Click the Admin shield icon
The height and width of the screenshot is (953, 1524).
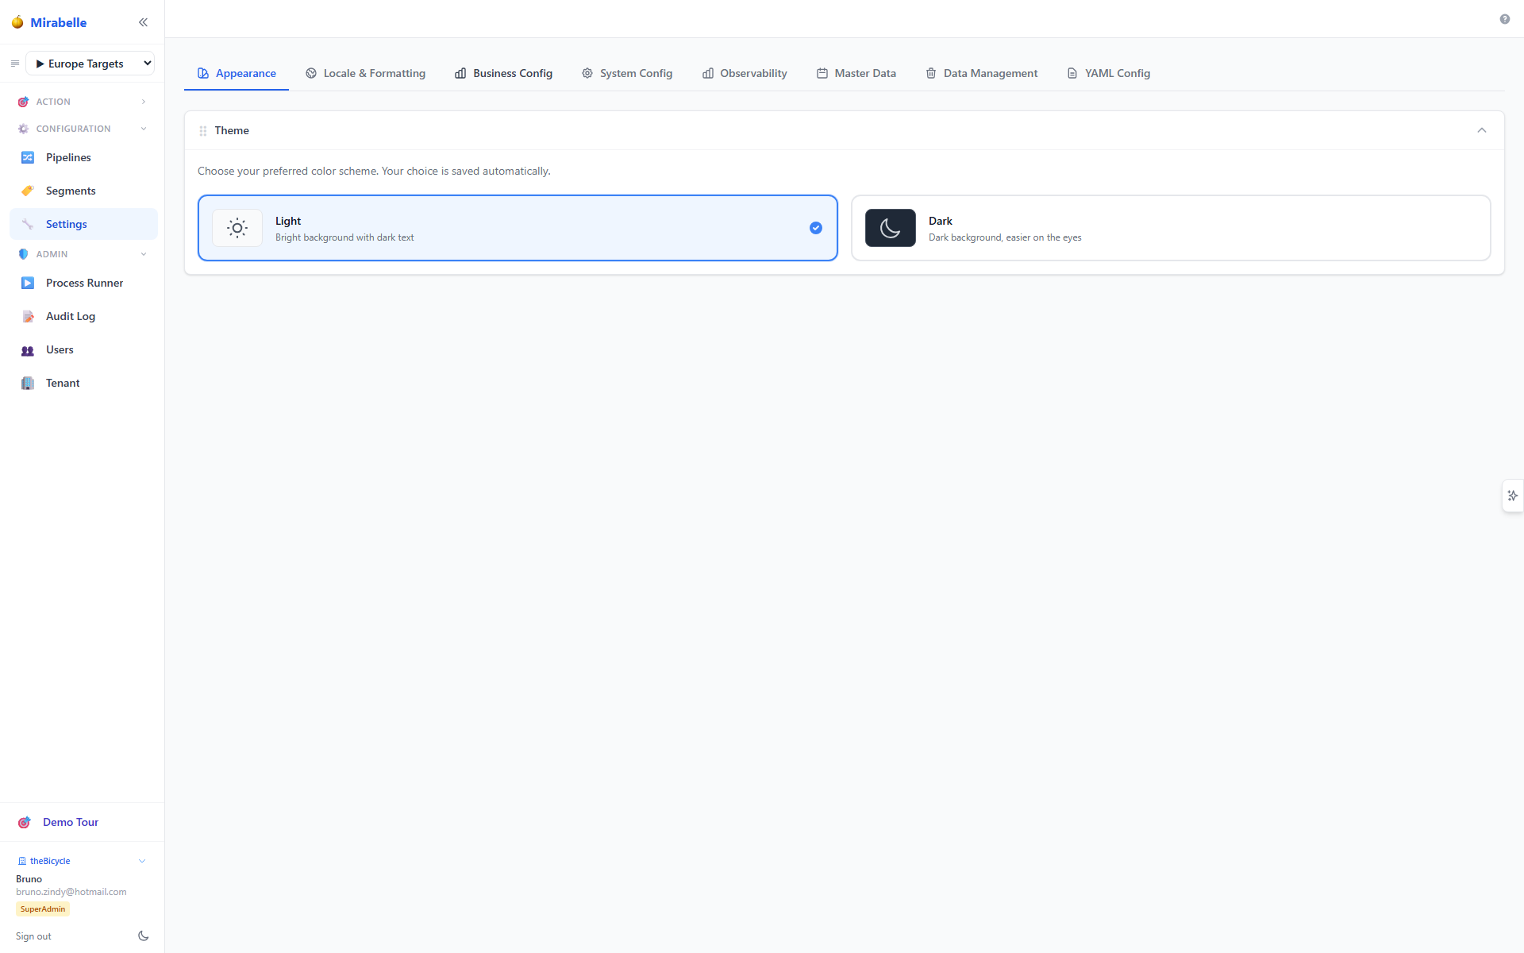click(x=23, y=254)
